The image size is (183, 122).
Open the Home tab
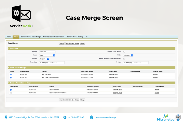tap(9, 37)
